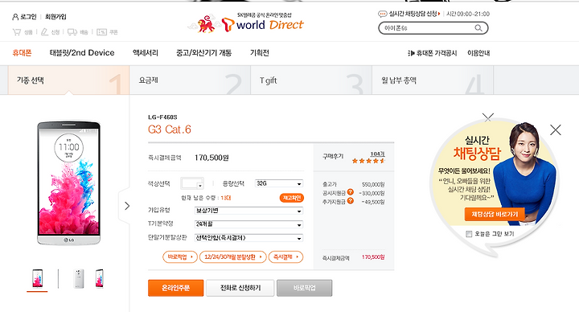Screen dimensions: 579x312
Task: Click the 즉시결제 pill button
Action: [x=285, y=257]
